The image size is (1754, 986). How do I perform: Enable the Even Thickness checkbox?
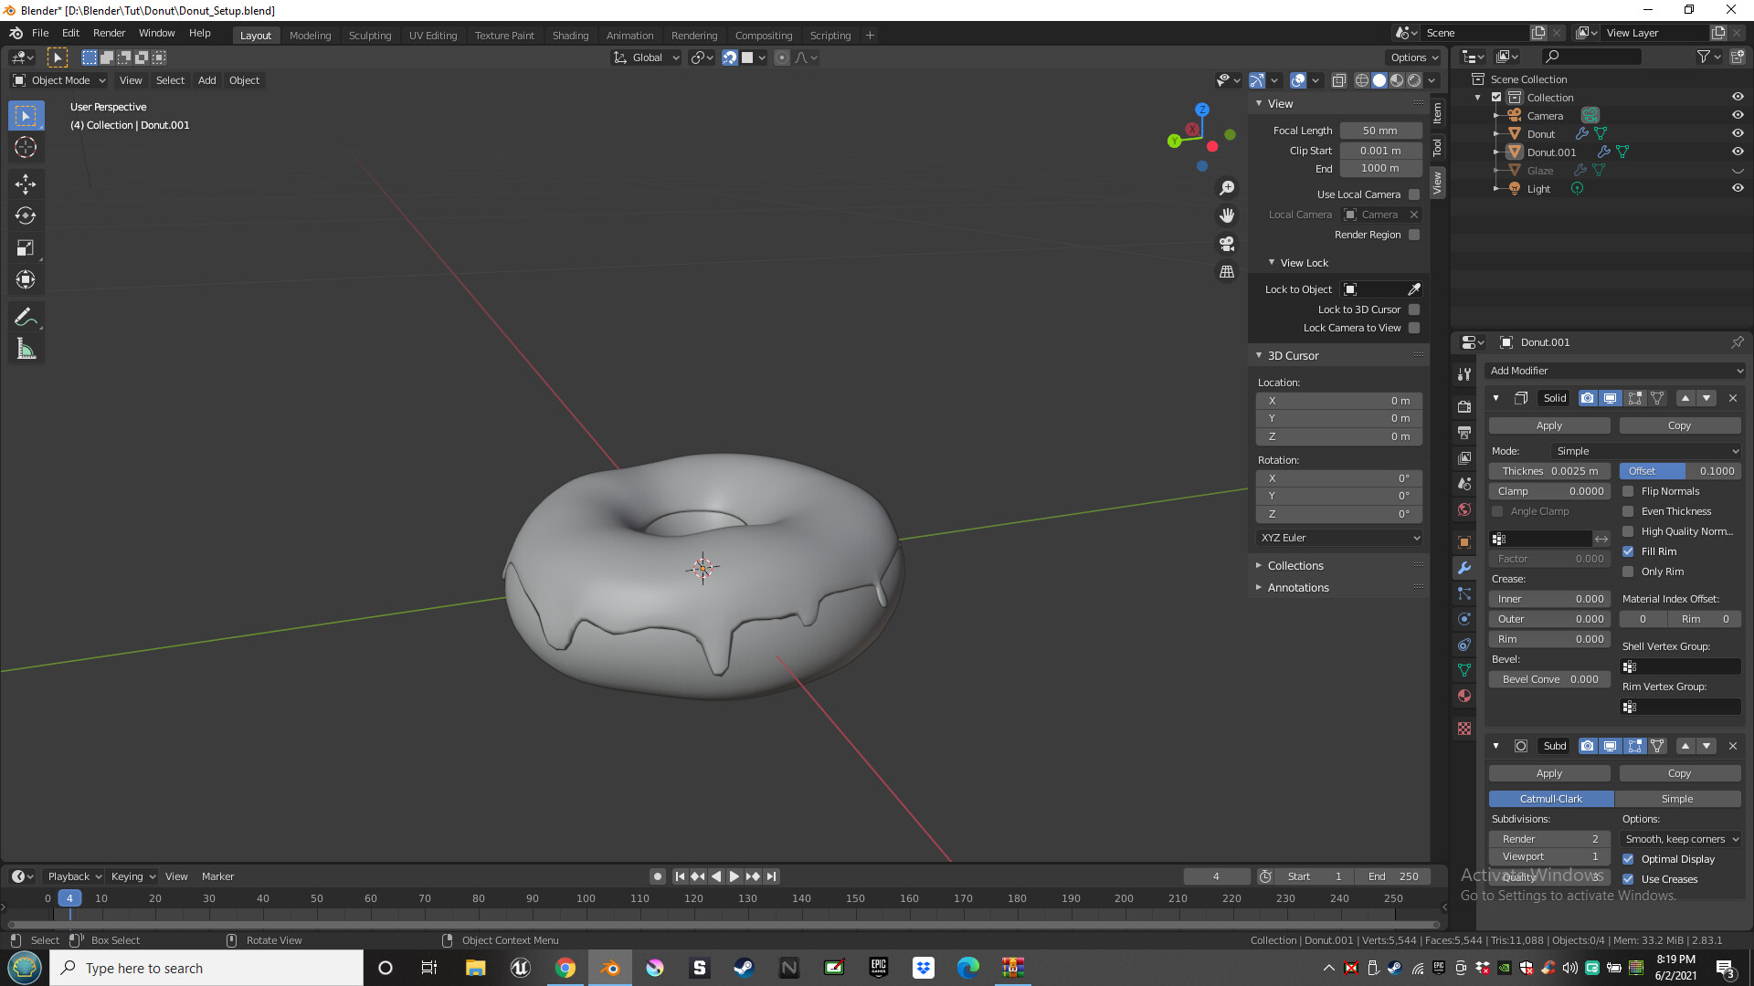1628,511
